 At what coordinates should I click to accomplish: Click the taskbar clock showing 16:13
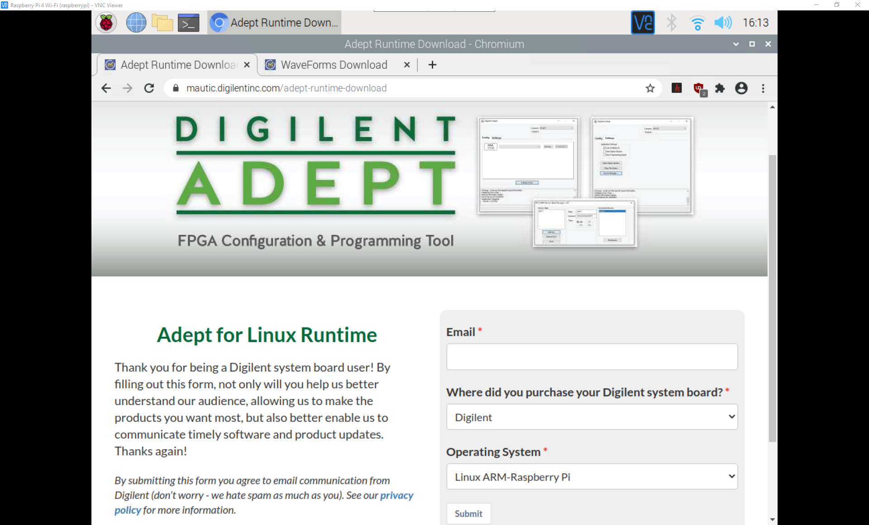point(755,23)
